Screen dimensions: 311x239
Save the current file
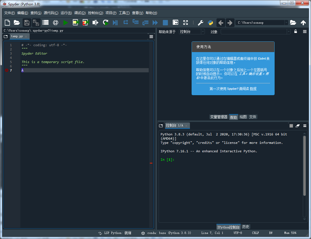click(27, 23)
